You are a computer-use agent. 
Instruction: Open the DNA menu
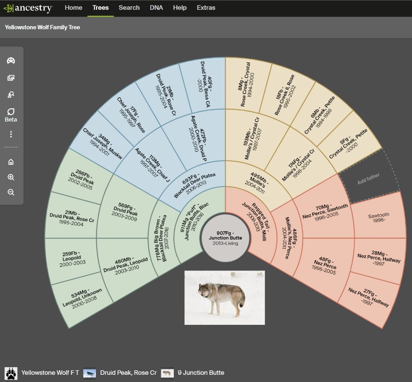(156, 8)
